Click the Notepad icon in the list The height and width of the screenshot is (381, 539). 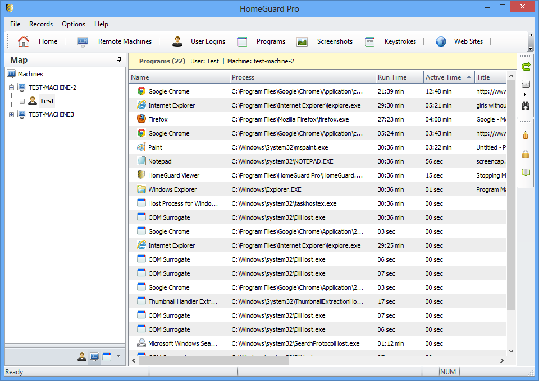tap(141, 161)
